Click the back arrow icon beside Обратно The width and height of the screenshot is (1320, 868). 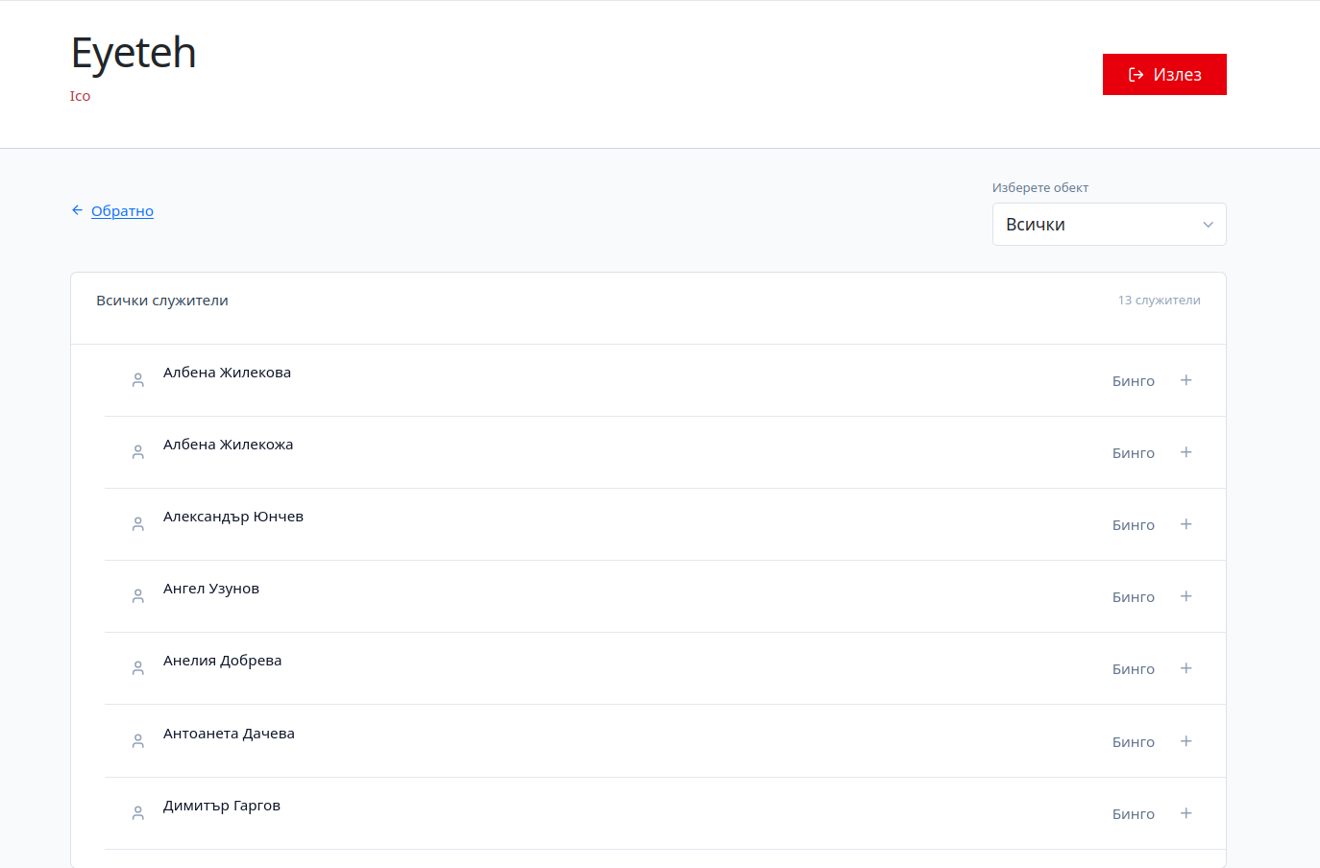click(x=77, y=210)
